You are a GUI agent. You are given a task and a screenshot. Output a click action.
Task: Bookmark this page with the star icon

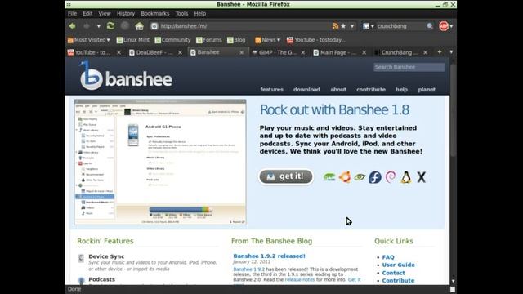tap(343, 26)
